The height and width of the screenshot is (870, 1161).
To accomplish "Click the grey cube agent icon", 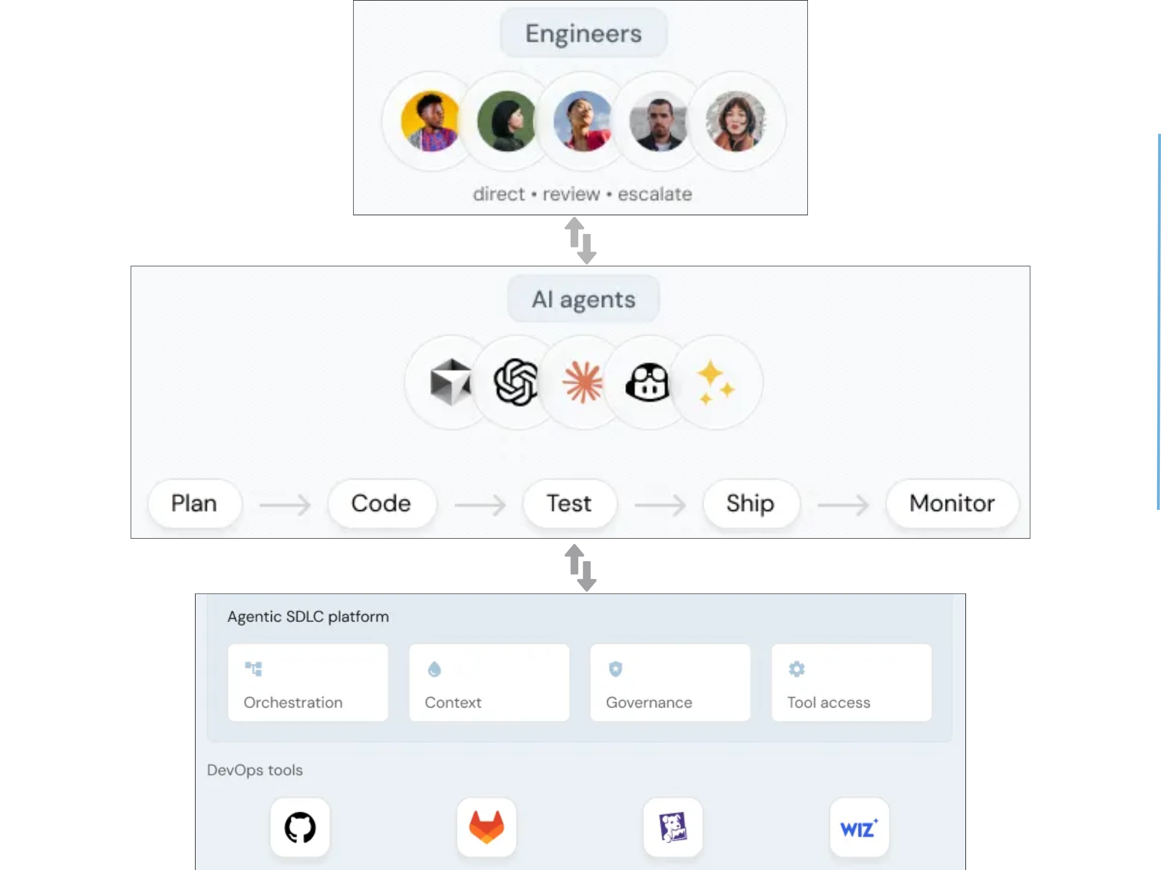I will click(451, 382).
